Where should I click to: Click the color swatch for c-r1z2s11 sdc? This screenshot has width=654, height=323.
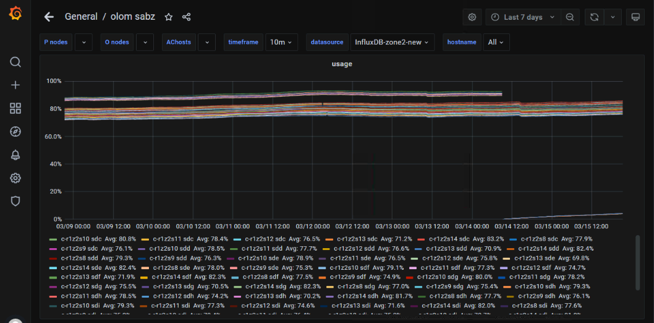pos(146,239)
